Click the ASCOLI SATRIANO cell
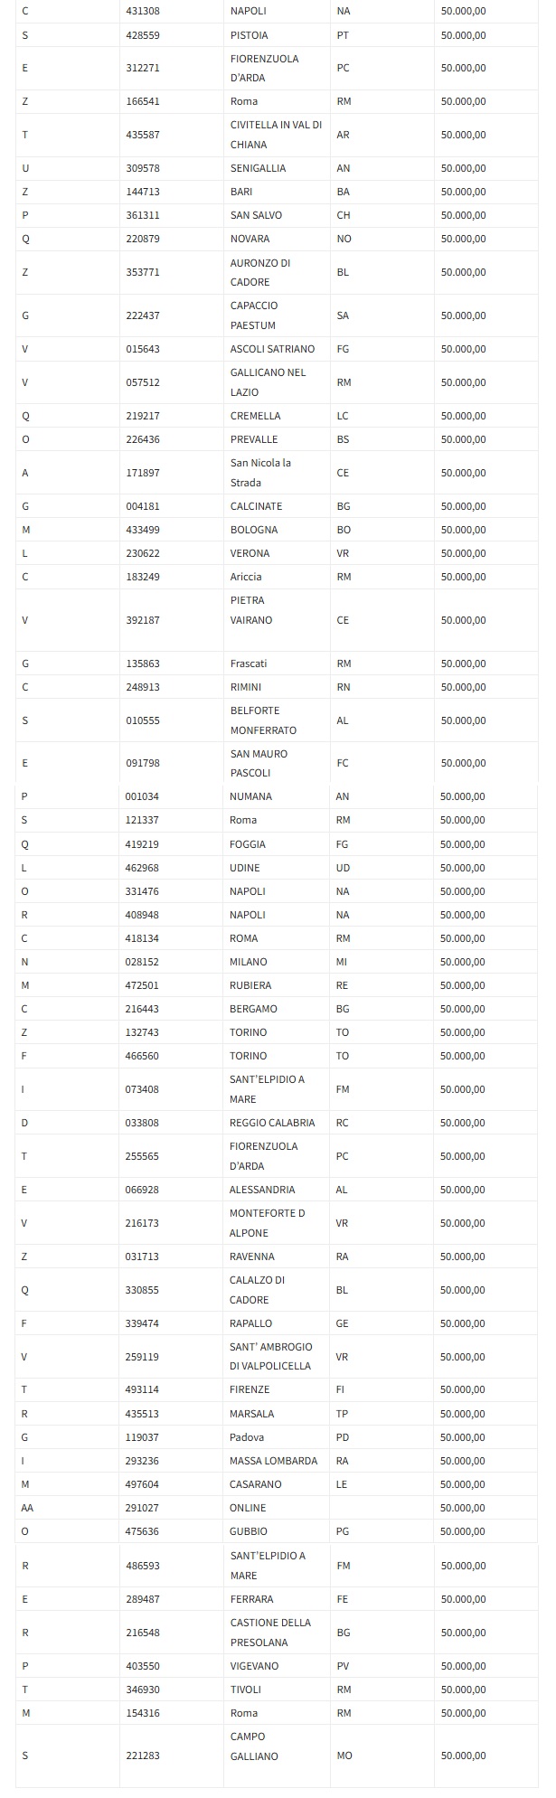Viewport: 556px width, 1798px height. tap(272, 349)
